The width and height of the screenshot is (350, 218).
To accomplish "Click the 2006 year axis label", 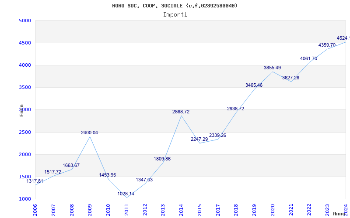I will (35, 210).
